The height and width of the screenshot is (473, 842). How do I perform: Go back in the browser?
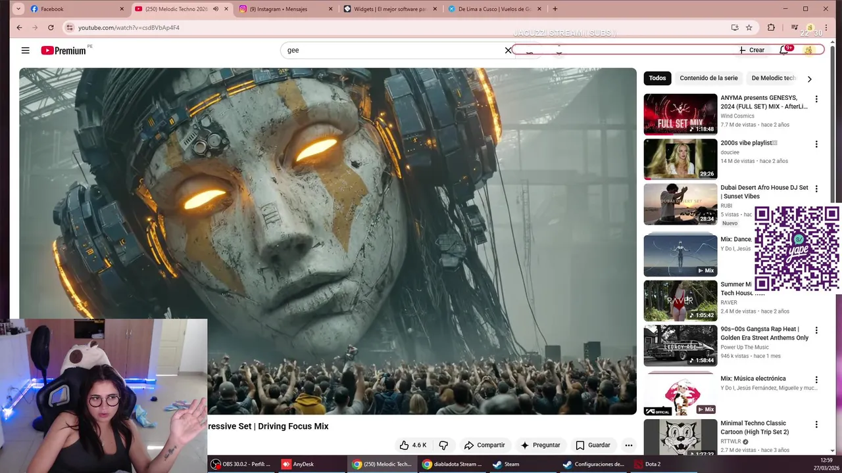19,28
